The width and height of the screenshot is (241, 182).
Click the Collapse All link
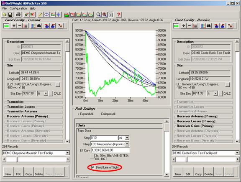click(107, 114)
